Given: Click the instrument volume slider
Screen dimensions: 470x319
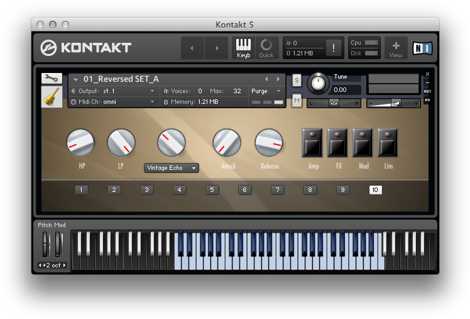Looking at the screenshot, I should click(x=393, y=104).
